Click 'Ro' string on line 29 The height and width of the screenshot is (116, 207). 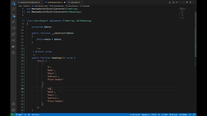(x=49, y=89)
